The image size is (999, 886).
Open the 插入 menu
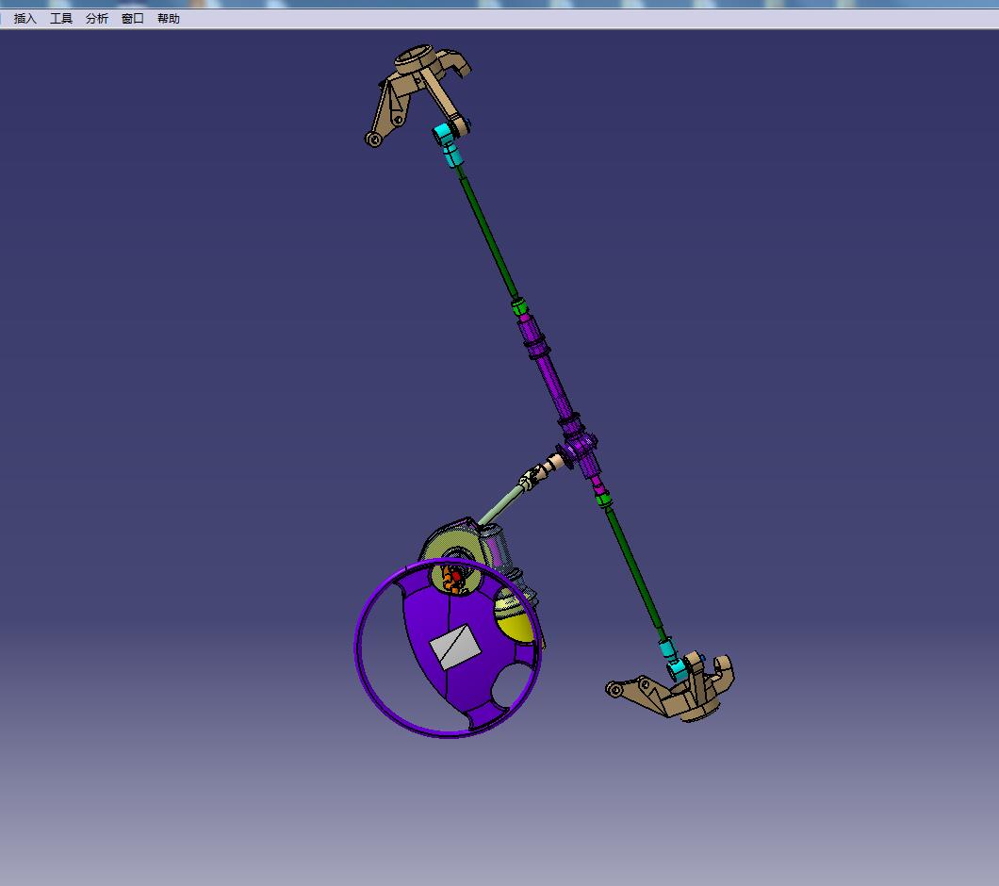[x=25, y=17]
